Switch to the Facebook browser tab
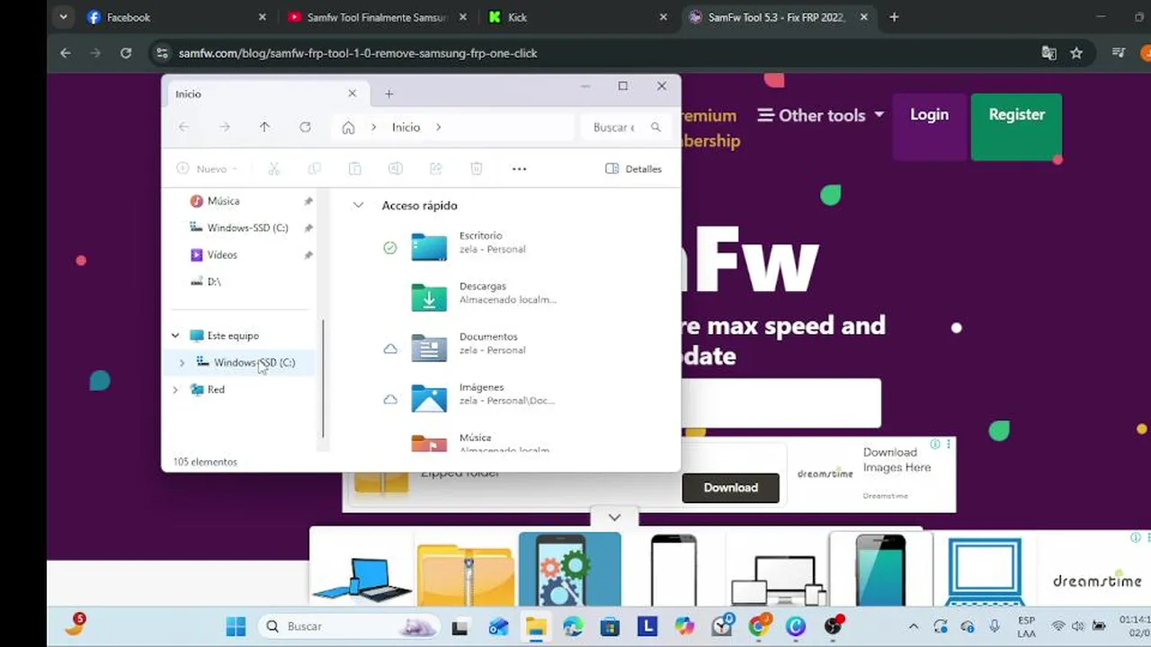Viewport: 1151px width, 647px height. point(176,17)
